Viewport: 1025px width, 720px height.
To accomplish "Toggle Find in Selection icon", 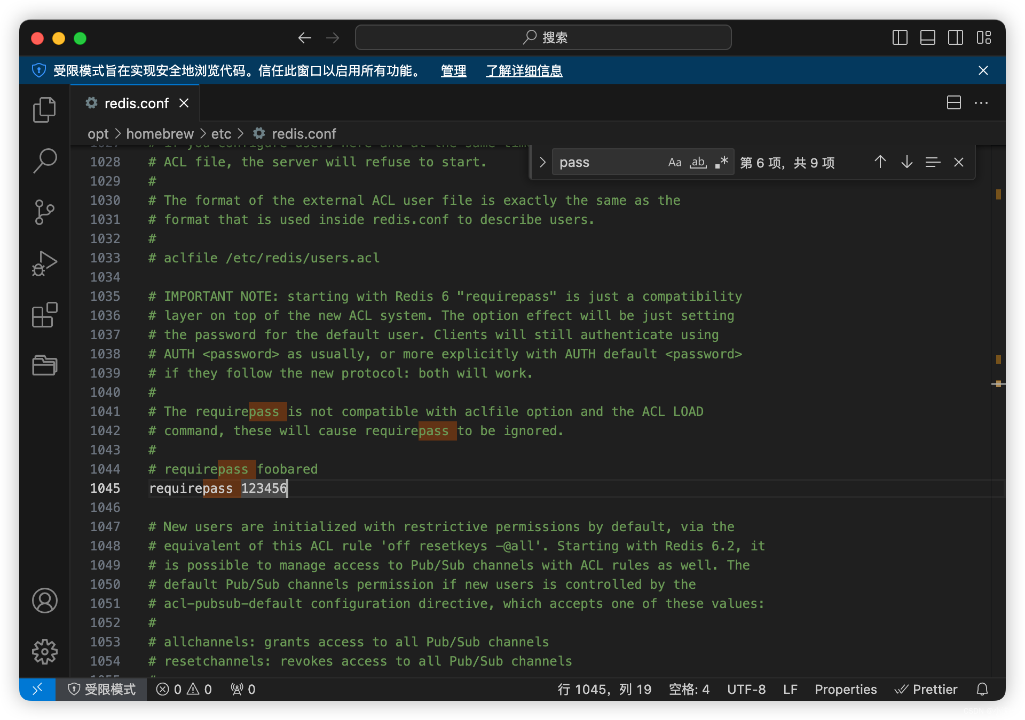I will point(933,162).
